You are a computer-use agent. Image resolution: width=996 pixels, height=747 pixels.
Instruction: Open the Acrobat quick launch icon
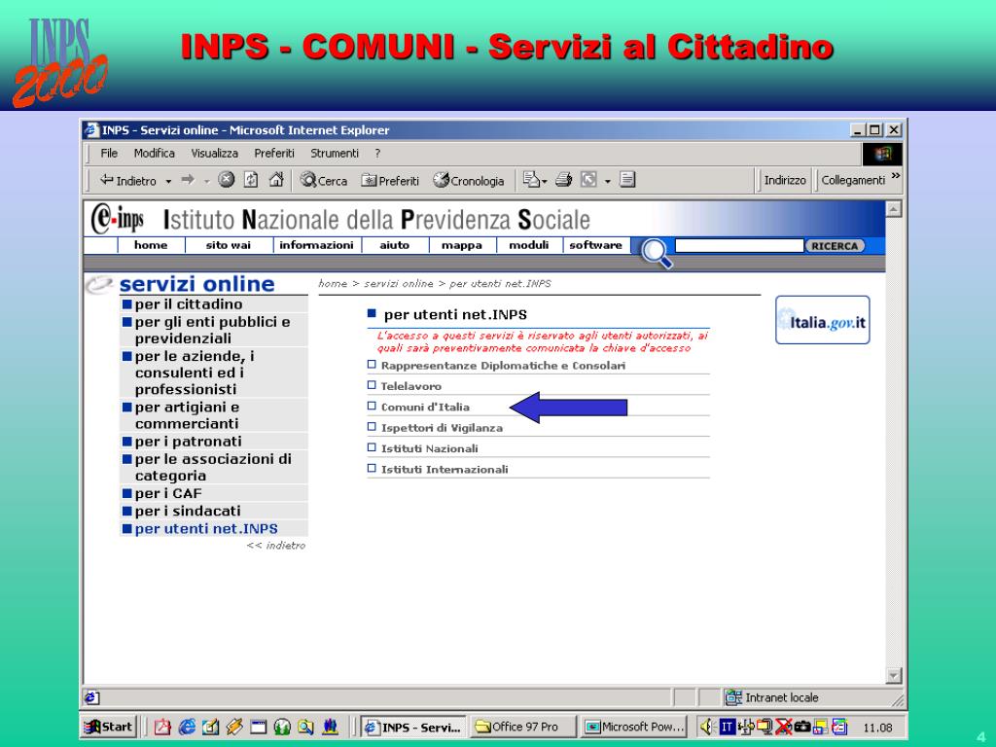coord(162,727)
